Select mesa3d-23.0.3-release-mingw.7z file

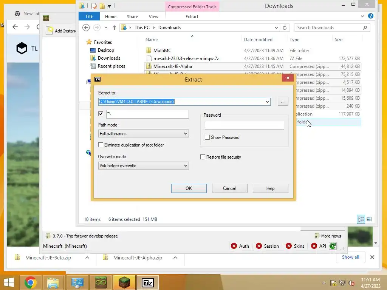pos(186,59)
